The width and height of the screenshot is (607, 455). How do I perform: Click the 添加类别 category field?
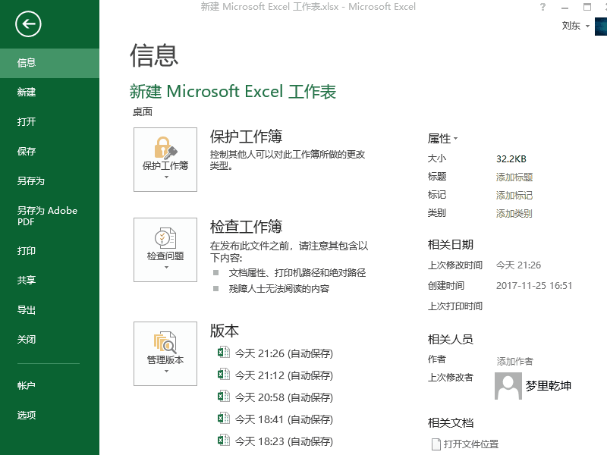514,214
